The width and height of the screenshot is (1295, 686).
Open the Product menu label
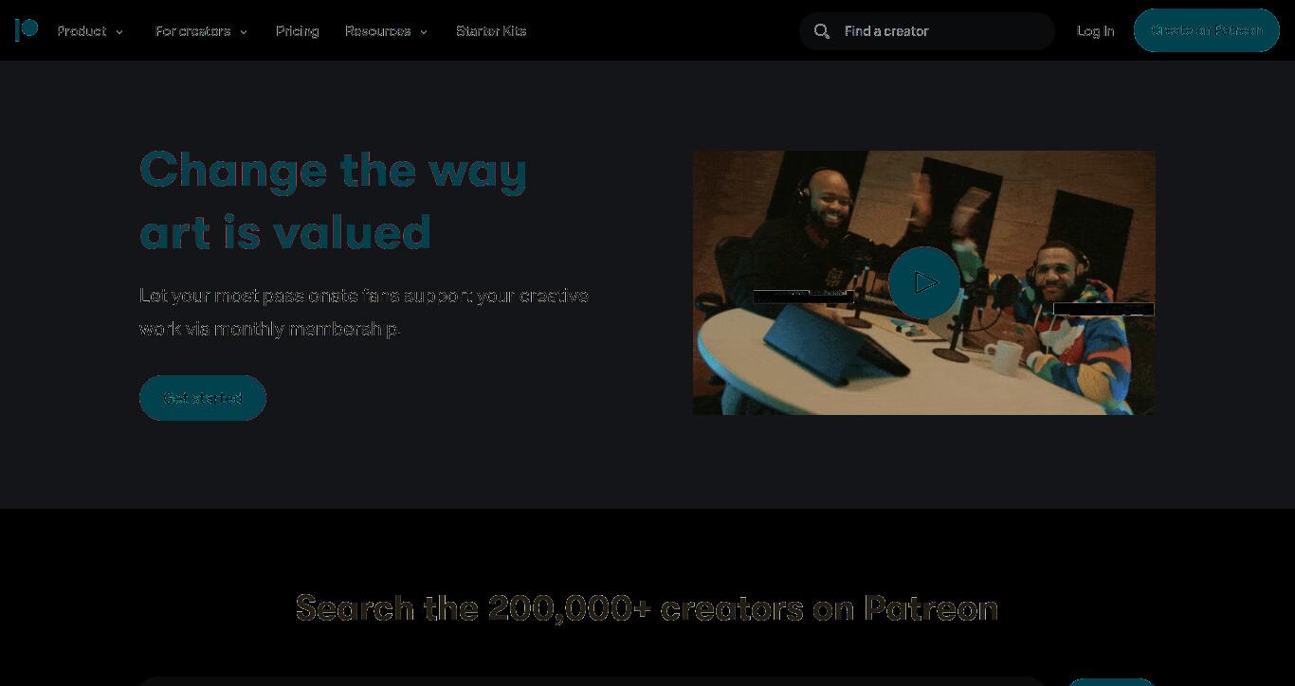pyautogui.click(x=82, y=31)
